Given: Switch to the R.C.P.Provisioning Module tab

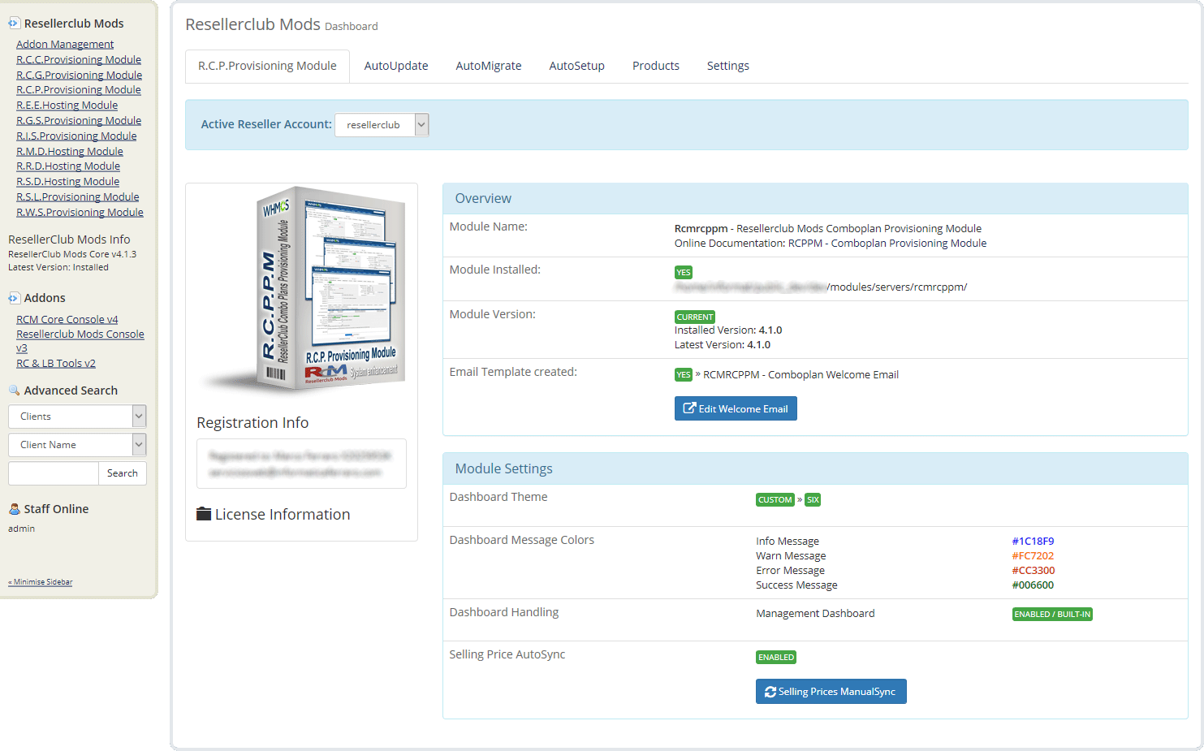Looking at the screenshot, I should click(267, 66).
